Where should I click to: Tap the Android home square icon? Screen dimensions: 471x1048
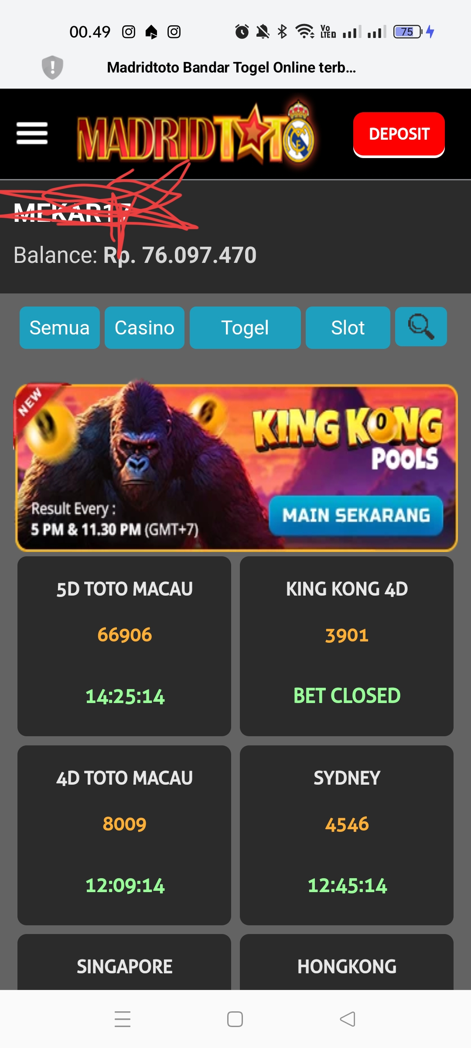click(x=235, y=1019)
